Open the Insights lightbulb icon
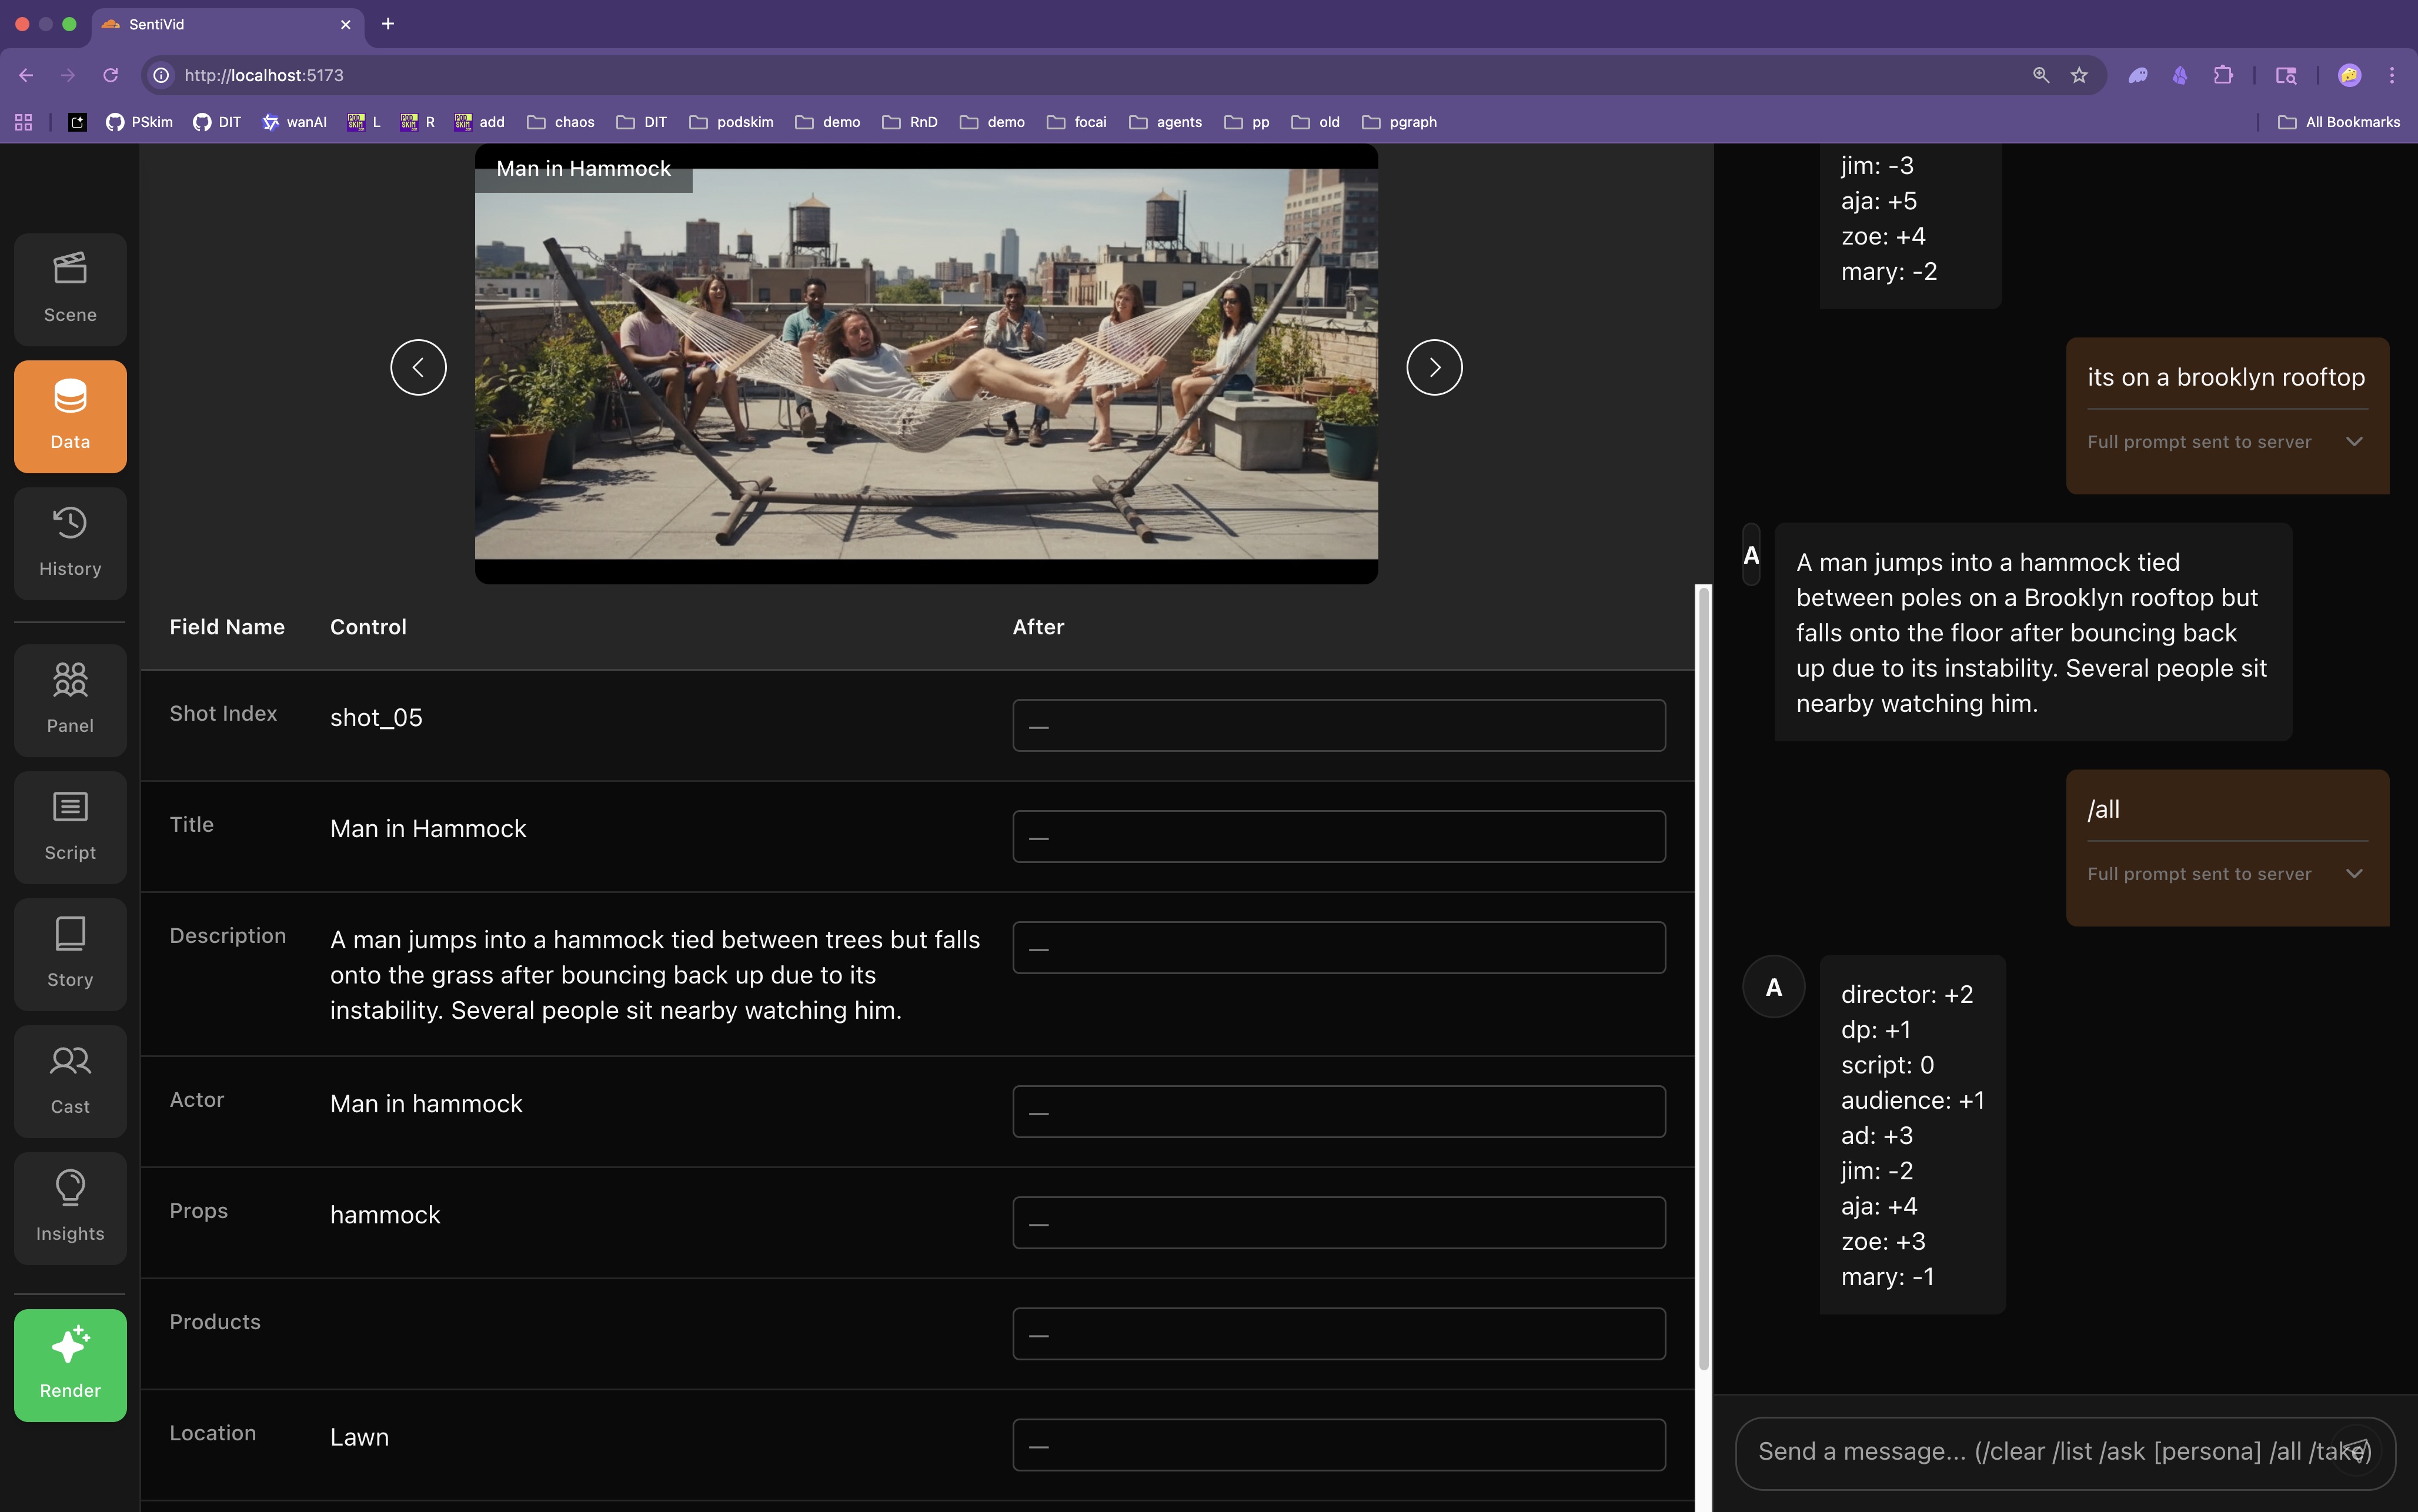The width and height of the screenshot is (2418, 1512). tap(70, 1208)
